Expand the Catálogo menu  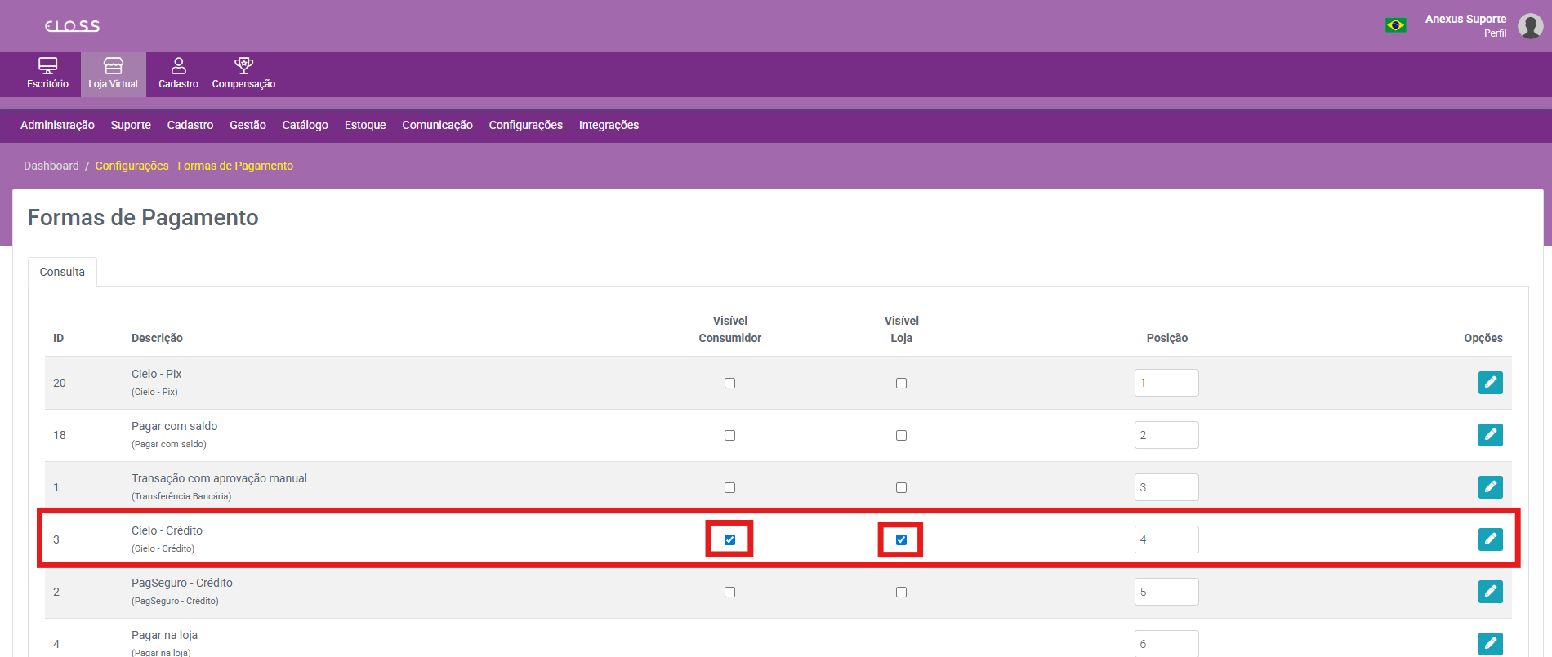point(305,125)
